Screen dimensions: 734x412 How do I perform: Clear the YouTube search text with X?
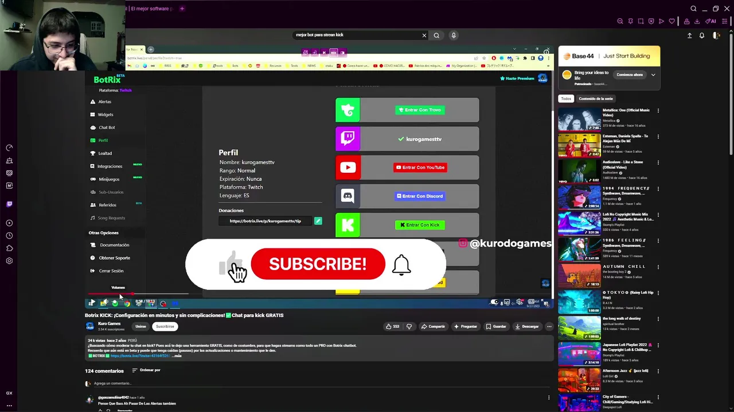424,35
